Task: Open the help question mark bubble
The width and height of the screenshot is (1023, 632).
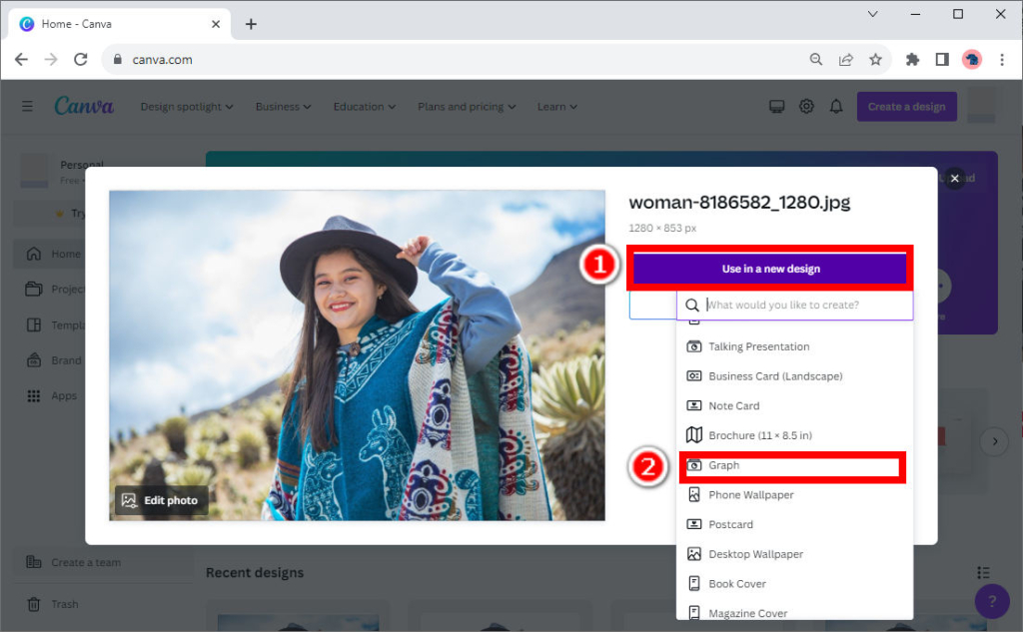Action: [x=992, y=600]
